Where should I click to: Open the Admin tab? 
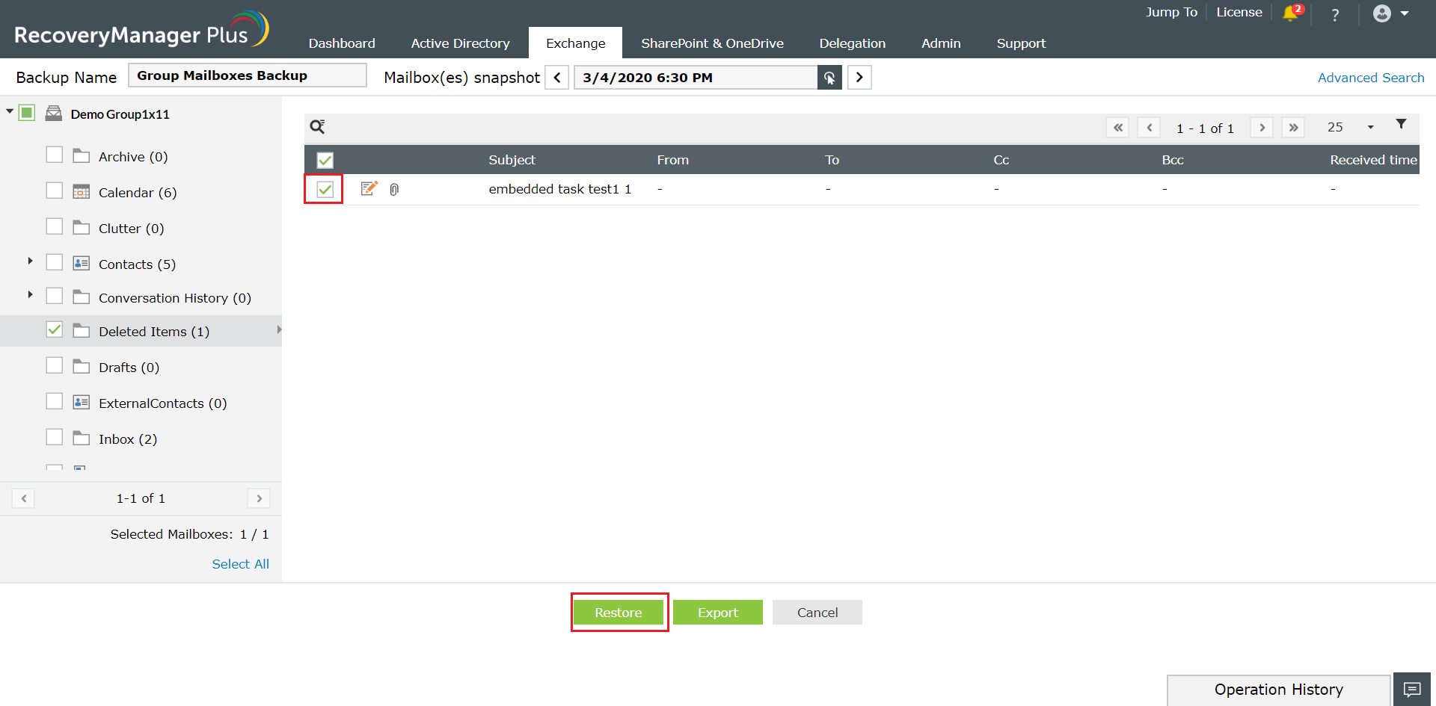[940, 43]
